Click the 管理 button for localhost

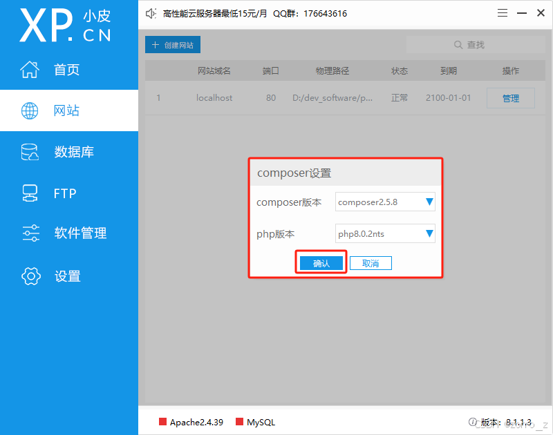pyautogui.click(x=511, y=98)
